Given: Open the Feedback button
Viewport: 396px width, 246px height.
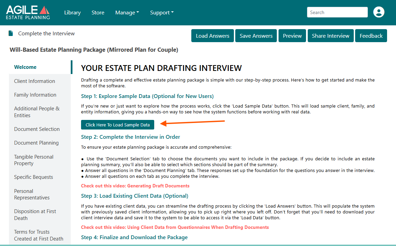Looking at the screenshot, I should pyautogui.click(x=371, y=36).
